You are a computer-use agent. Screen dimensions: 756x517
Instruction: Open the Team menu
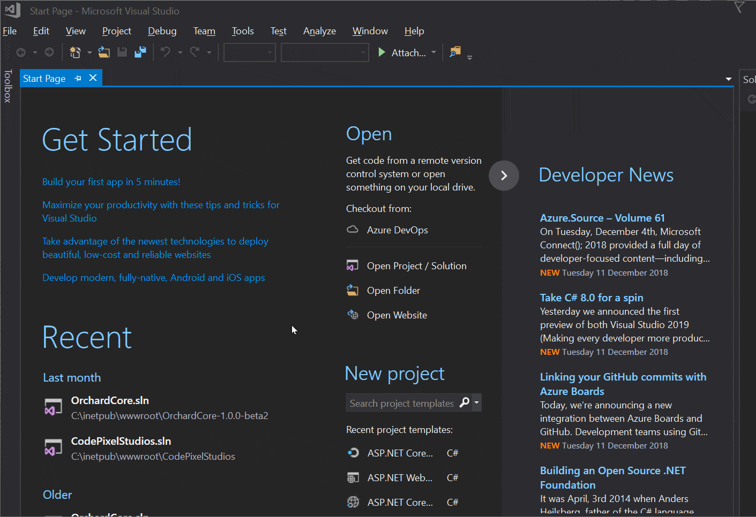tap(204, 31)
